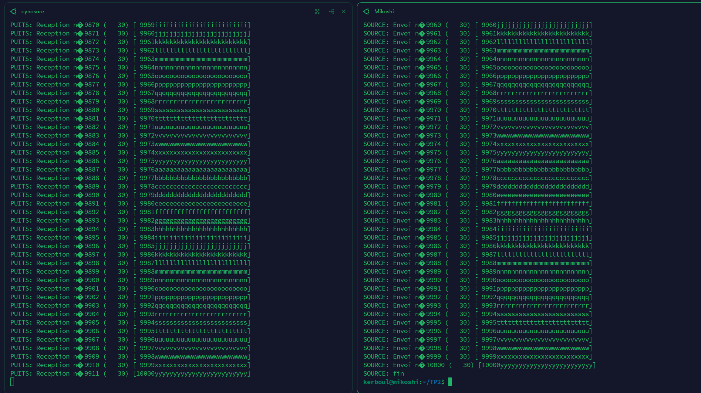Click line 'Reception n°9900' in cynosure
701x393 pixels.
(x=131, y=280)
